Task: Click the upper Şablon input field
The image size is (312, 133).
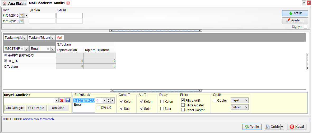Action: click(x=42, y=16)
